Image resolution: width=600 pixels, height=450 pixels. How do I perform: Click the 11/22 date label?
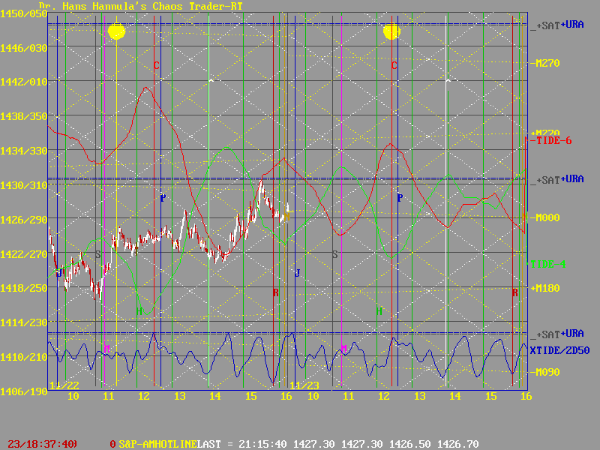click(x=64, y=385)
